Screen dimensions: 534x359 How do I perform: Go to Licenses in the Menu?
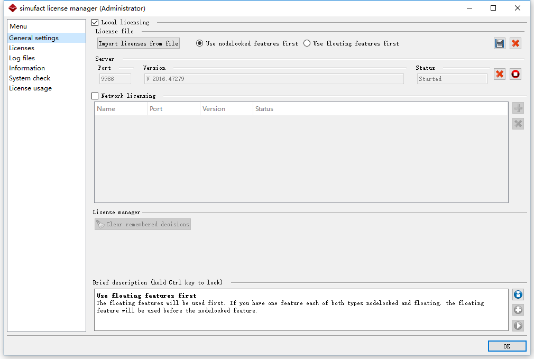tap(47, 48)
